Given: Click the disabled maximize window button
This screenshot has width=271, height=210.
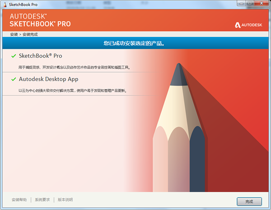Looking at the screenshot, I should [250, 3].
